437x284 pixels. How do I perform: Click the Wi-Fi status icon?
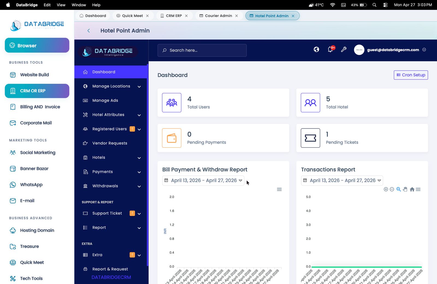(332, 5)
